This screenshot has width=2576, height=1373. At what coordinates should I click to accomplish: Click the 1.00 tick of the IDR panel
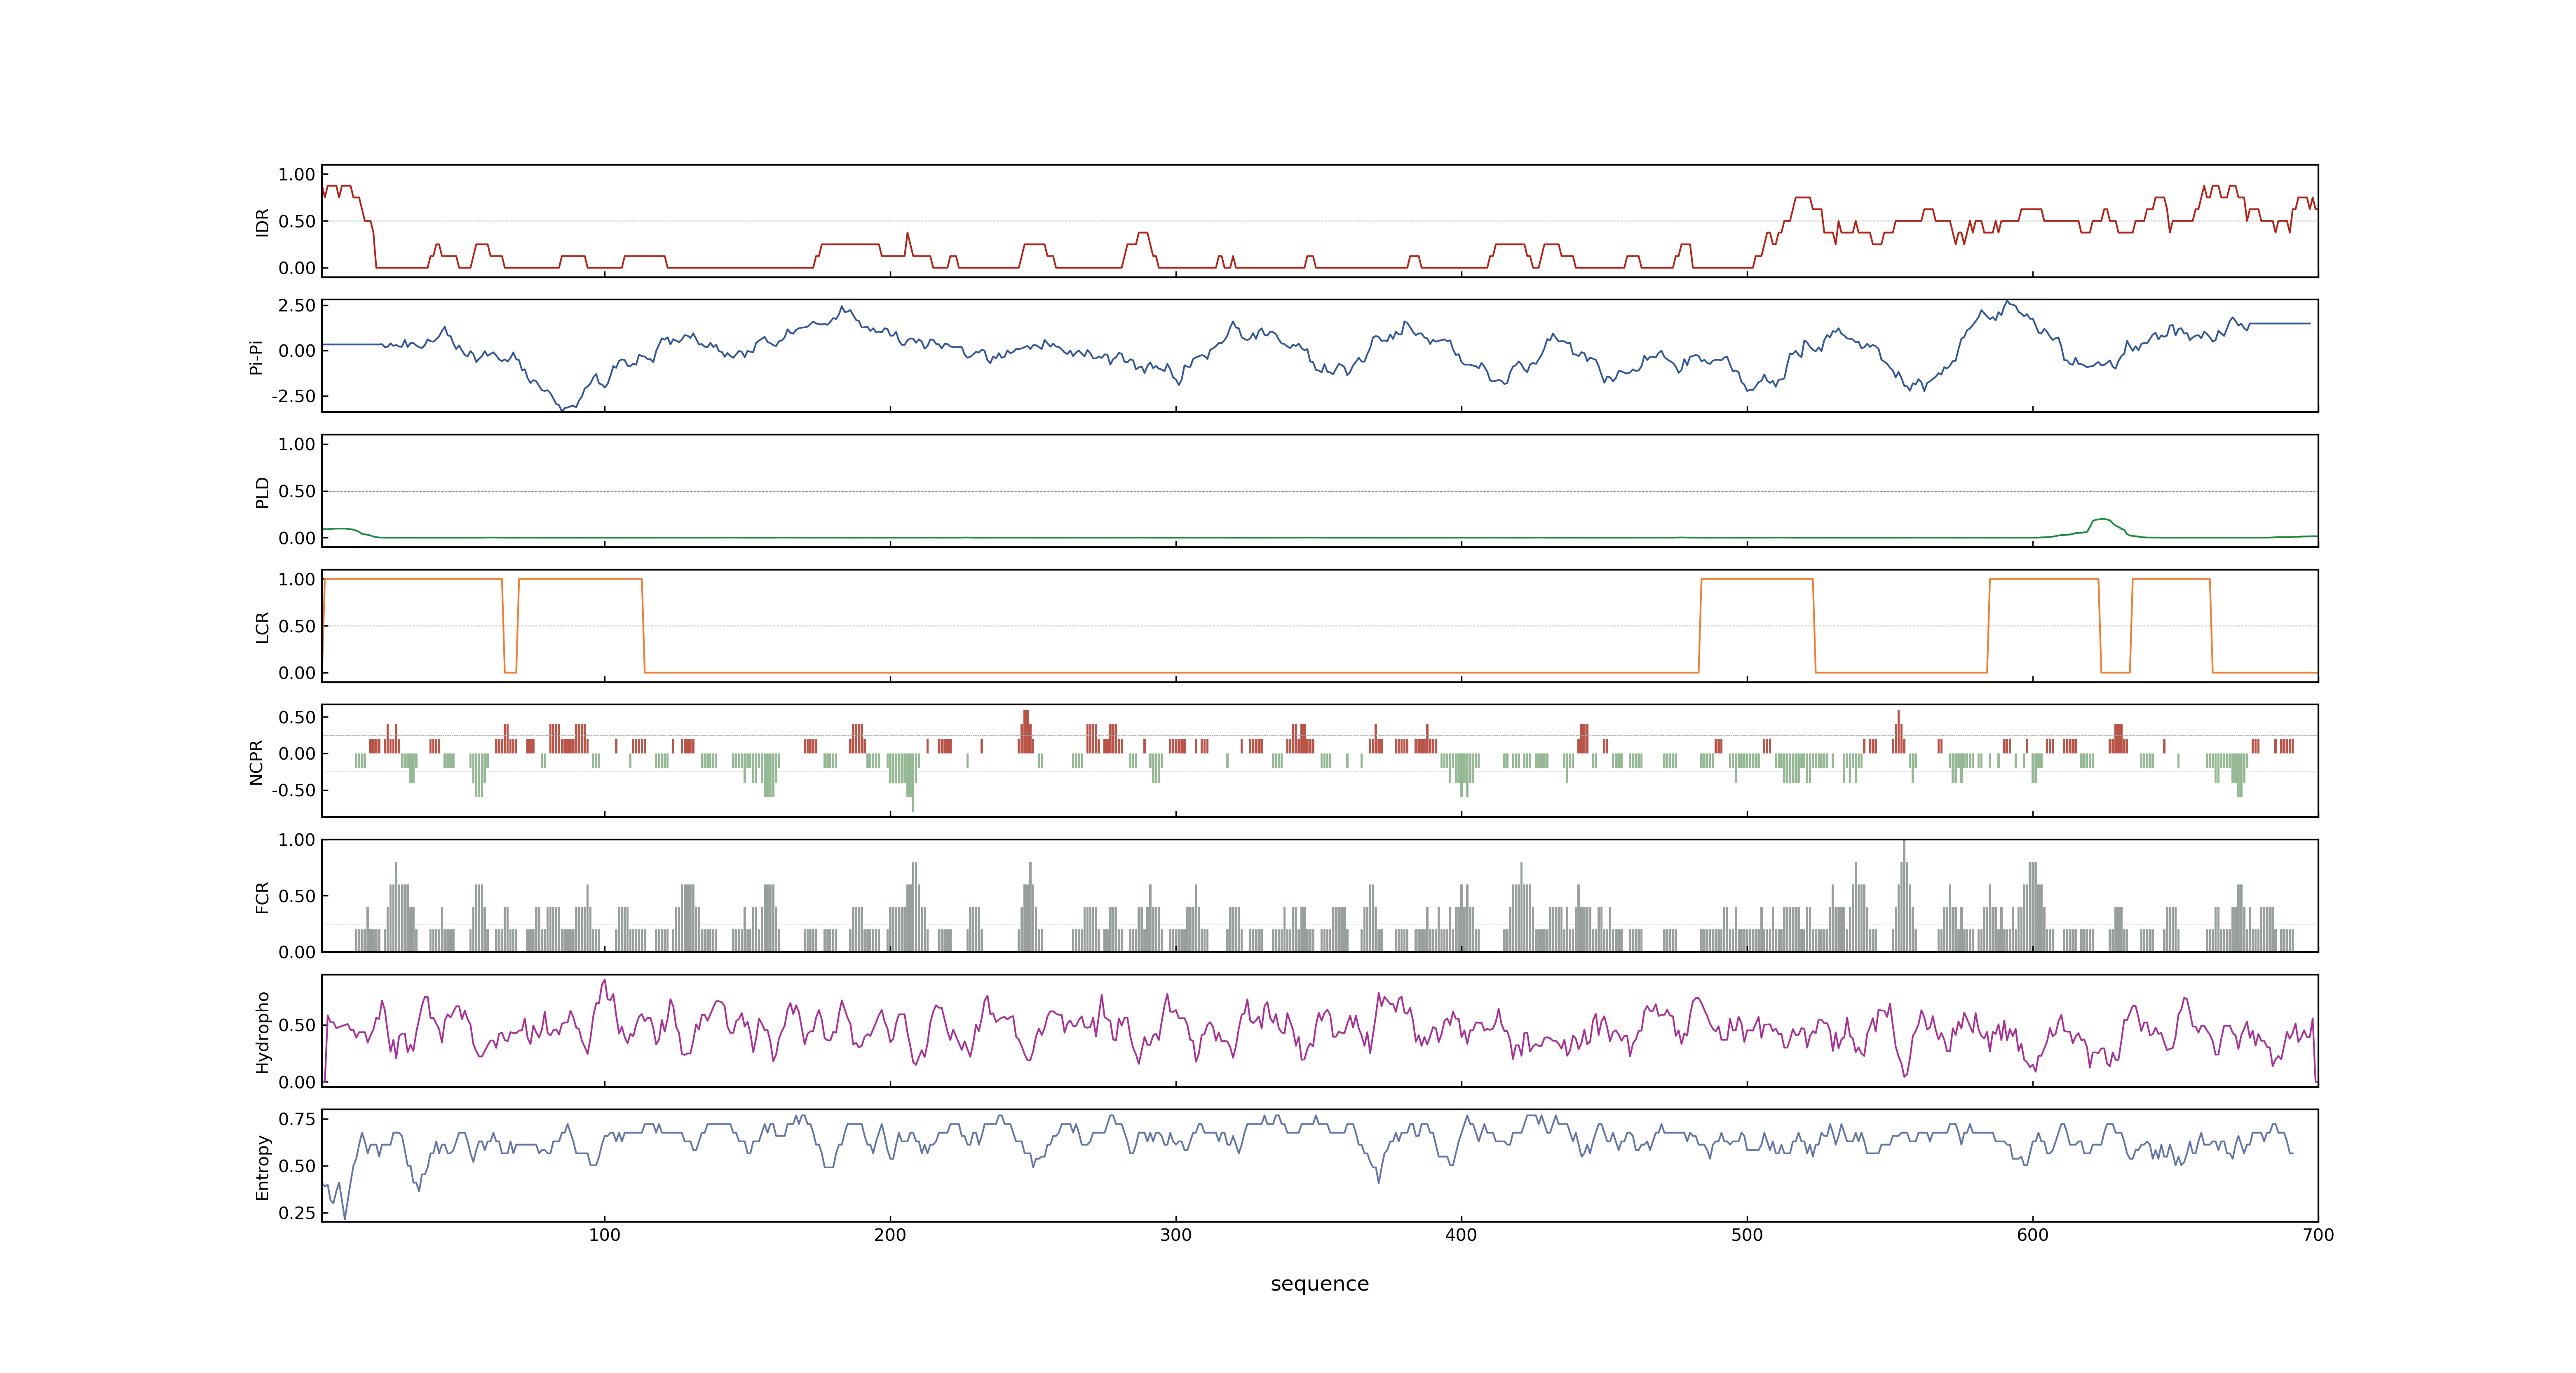(x=297, y=175)
